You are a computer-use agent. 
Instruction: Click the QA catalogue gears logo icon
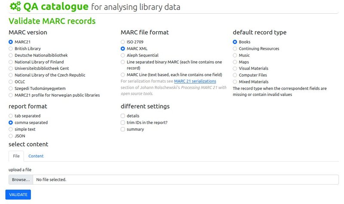[x=15, y=6]
